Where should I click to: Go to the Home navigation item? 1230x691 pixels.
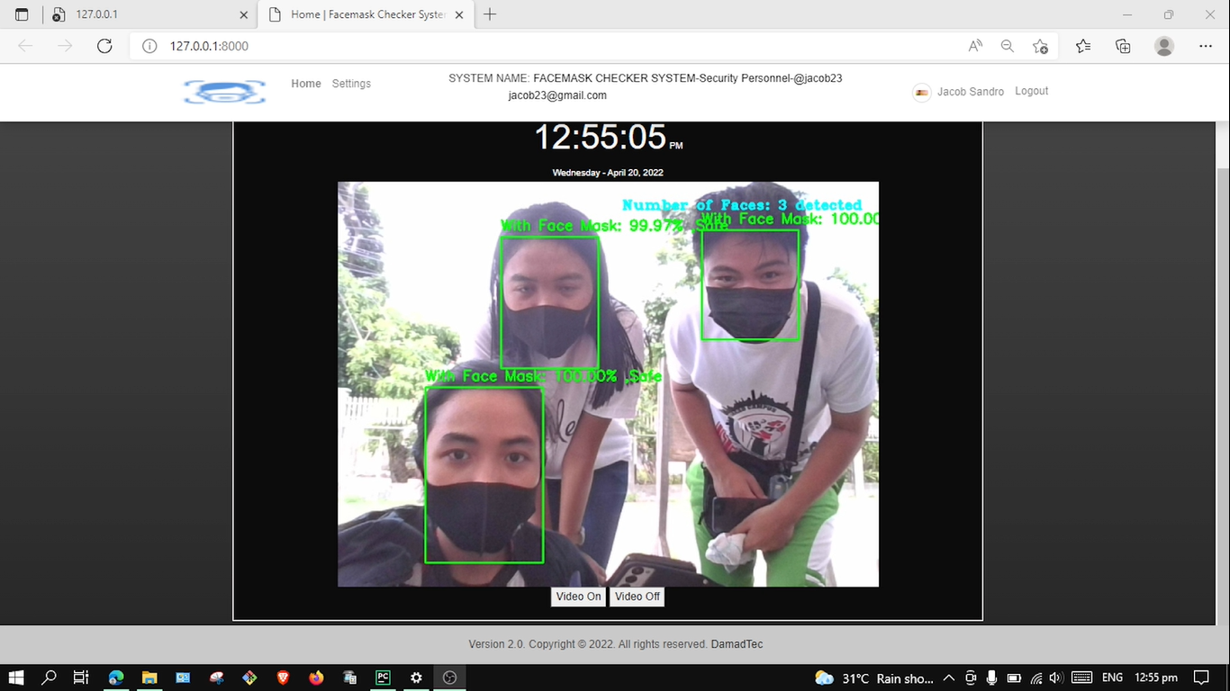click(305, 84)
